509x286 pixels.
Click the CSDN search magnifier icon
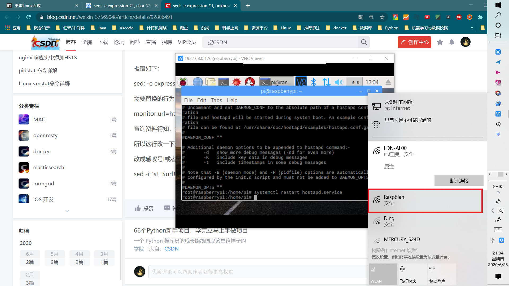click(x=364, y=42)
